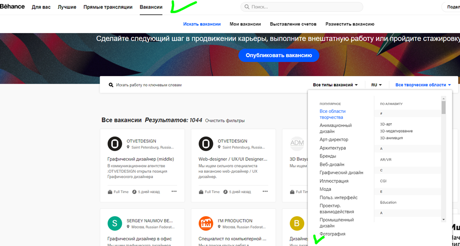Open the Для вас tab
This screenshot has width=460, height=246.
pos(41,7)
